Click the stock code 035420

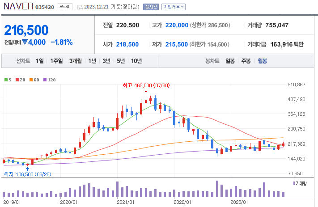[x=45, y=7]
